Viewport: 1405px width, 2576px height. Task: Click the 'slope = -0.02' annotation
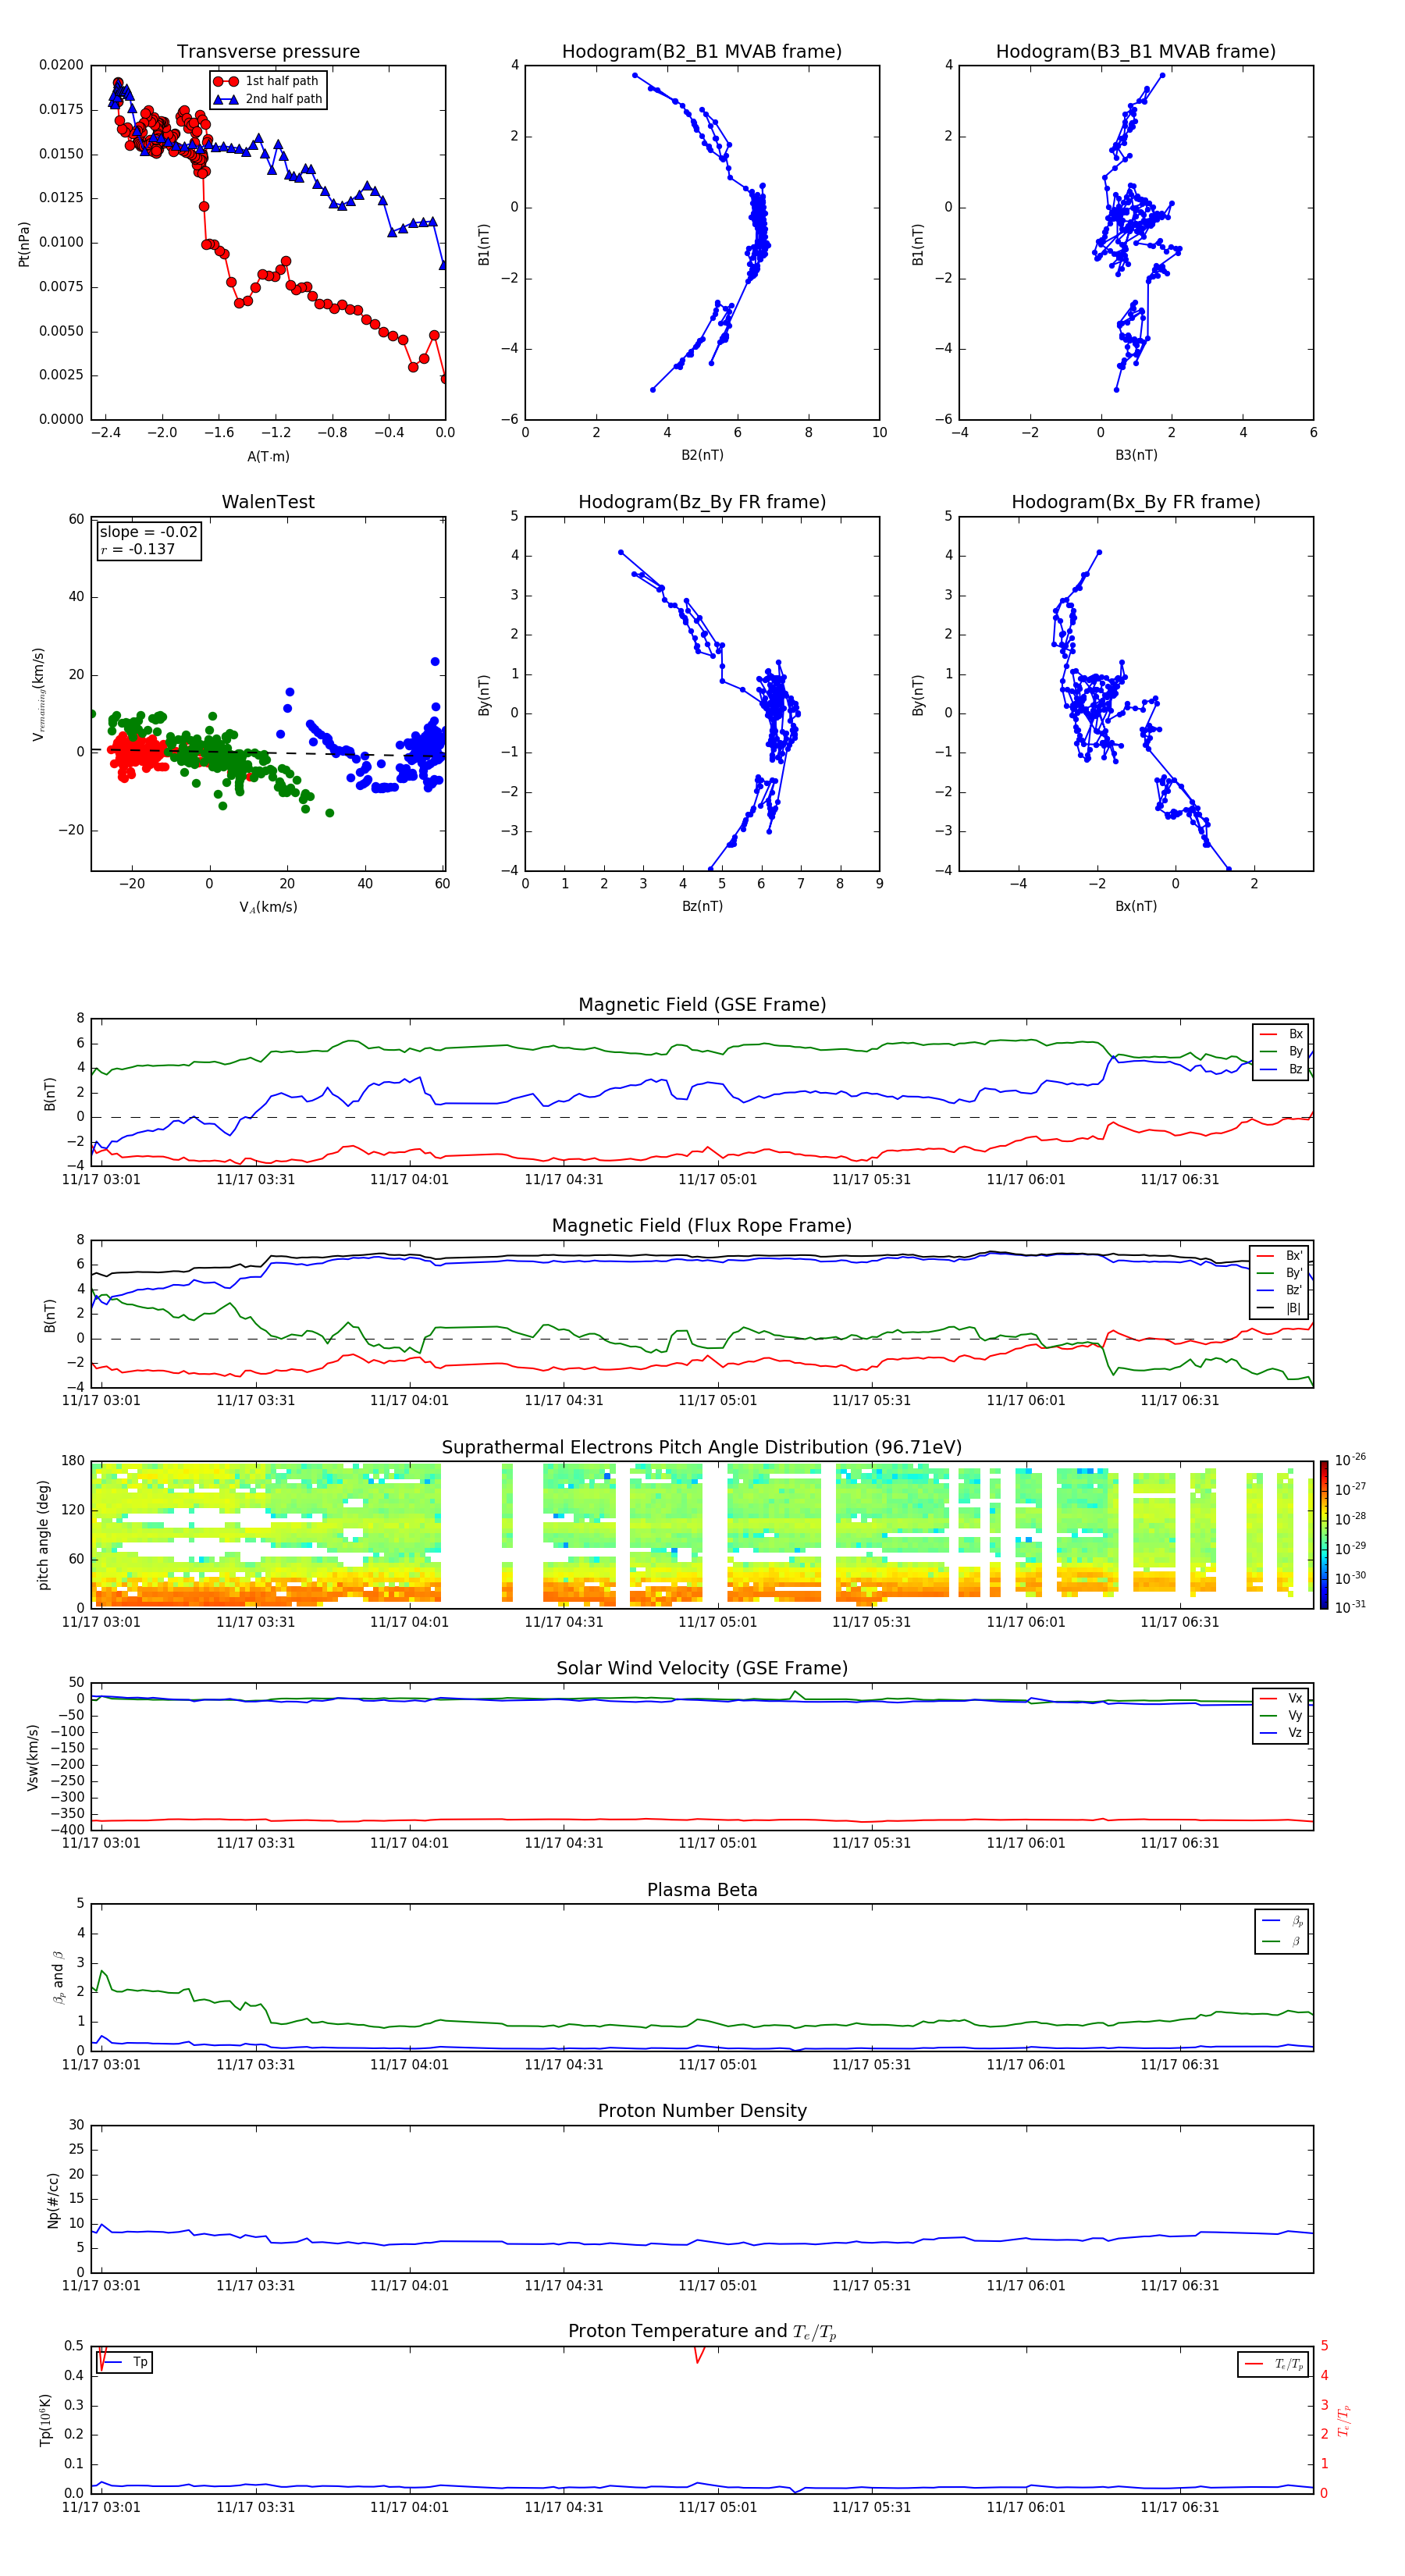tap(148, 532)
